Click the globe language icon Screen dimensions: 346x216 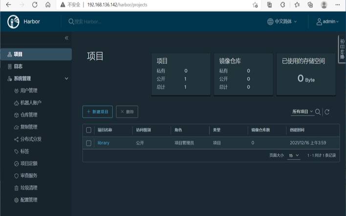coord(270,22)
